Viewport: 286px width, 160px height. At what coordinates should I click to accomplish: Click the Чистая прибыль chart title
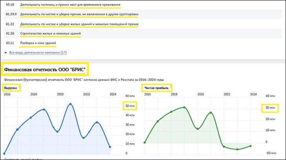tap(156, 88)
